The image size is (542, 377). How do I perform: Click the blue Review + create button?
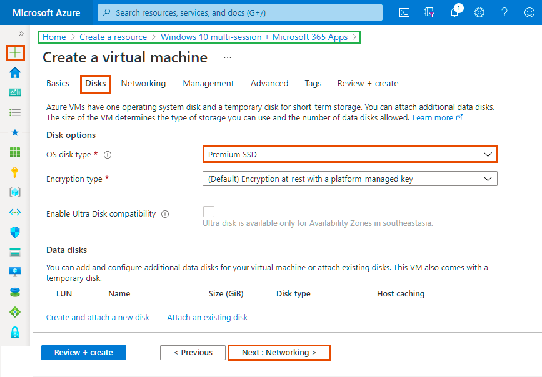click(x=84, y=353)
